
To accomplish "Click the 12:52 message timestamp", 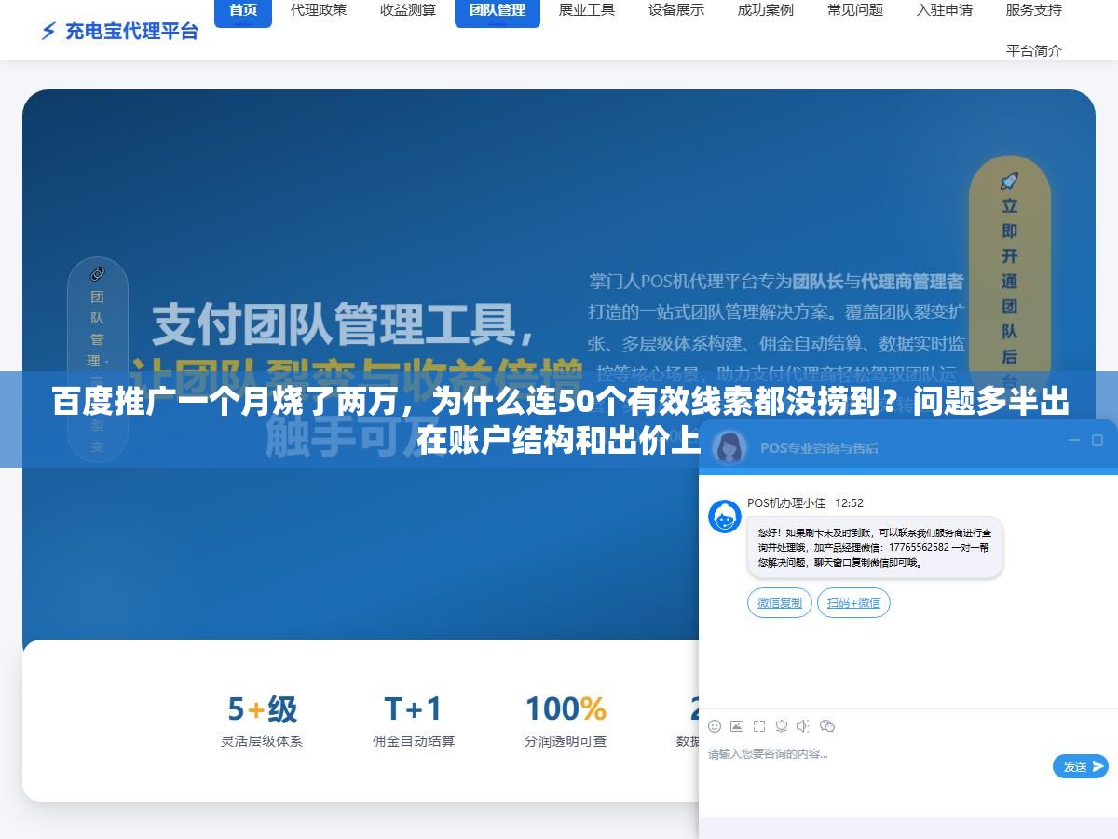I will coord(849,502).
